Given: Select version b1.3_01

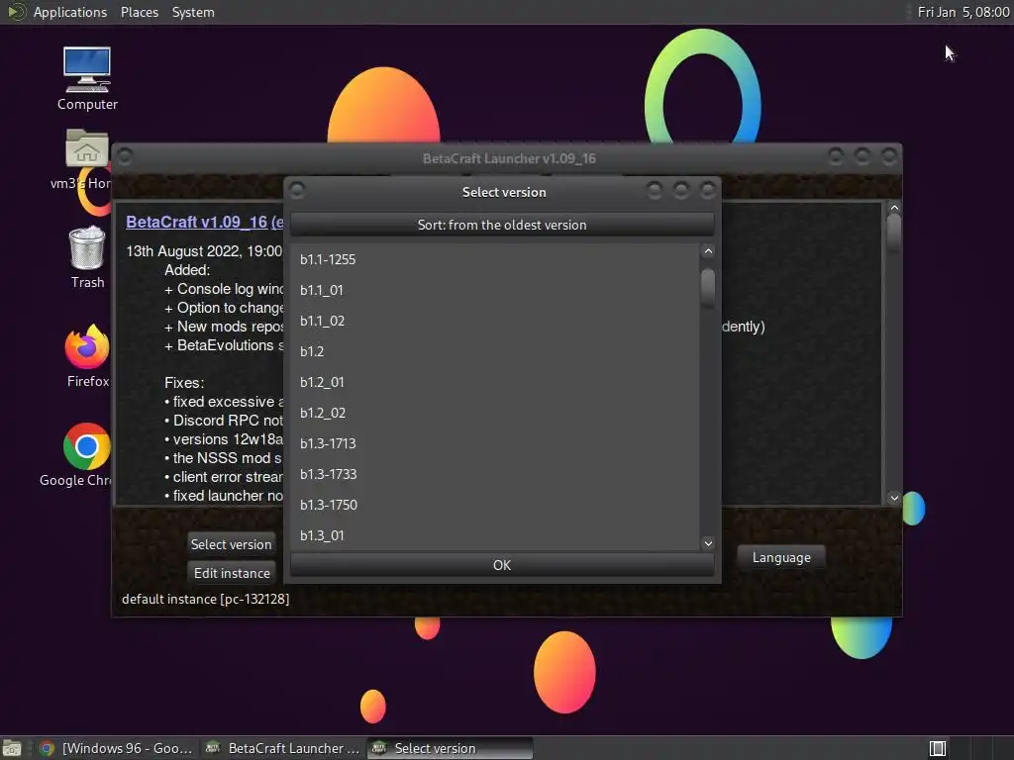Looking at the screenshot, I should [x=495, y=535].
